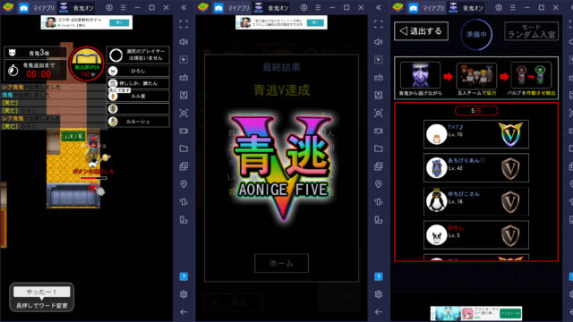Switch to マイアプリ tab in the right window
This screenshot has height=322, width=573.
(426, 8)
